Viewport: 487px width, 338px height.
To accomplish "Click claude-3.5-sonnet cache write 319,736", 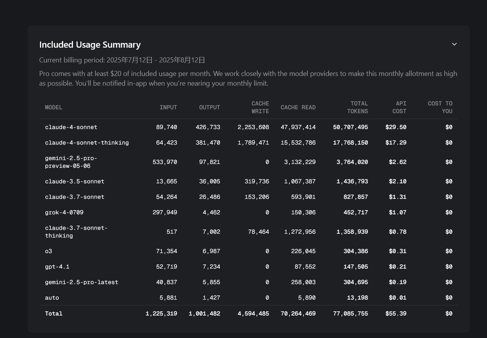I will tap(257, 181).
